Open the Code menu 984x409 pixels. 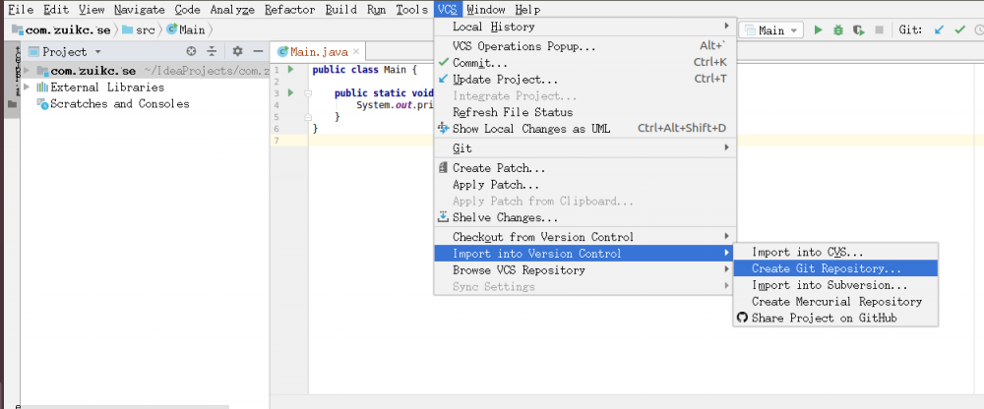click(187, 10)
